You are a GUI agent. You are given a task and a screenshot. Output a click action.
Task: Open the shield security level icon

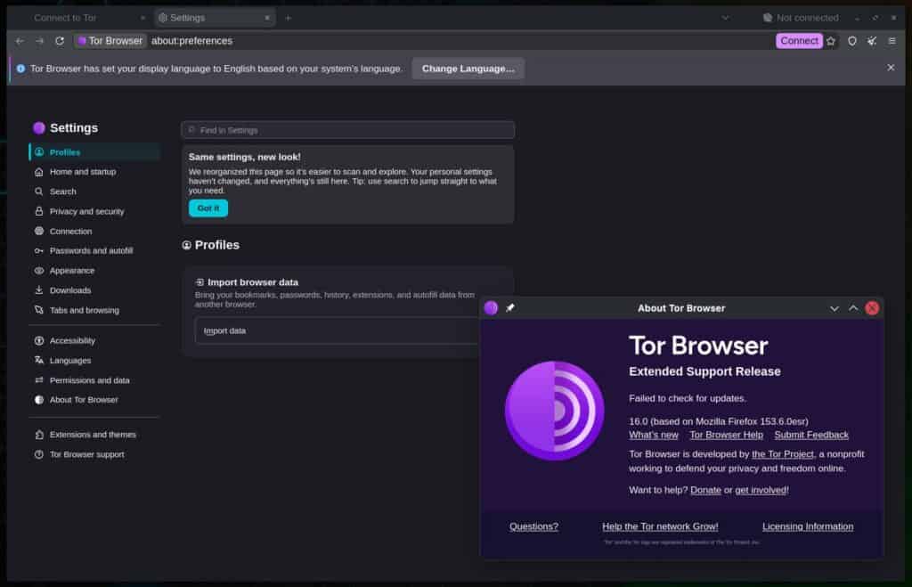[x=851, y=41]
